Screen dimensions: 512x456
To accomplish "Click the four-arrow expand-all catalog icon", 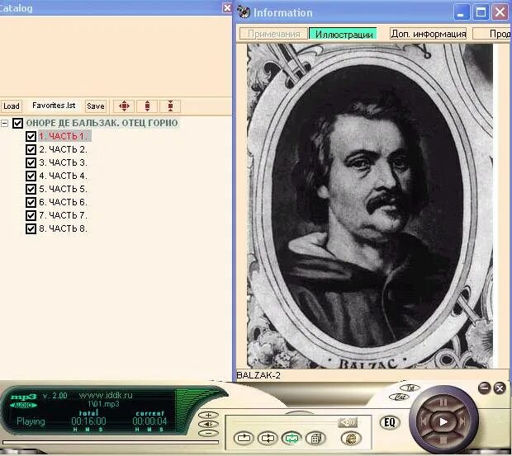I will pyautogui.click(x=124, y=106).
